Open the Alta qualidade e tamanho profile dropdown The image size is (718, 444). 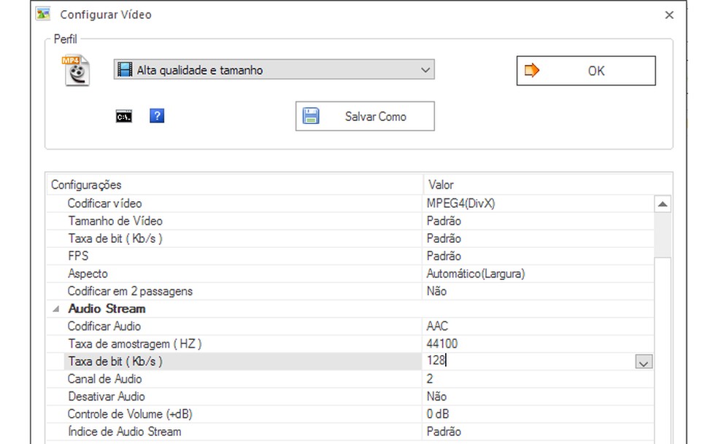coord(426,70)
